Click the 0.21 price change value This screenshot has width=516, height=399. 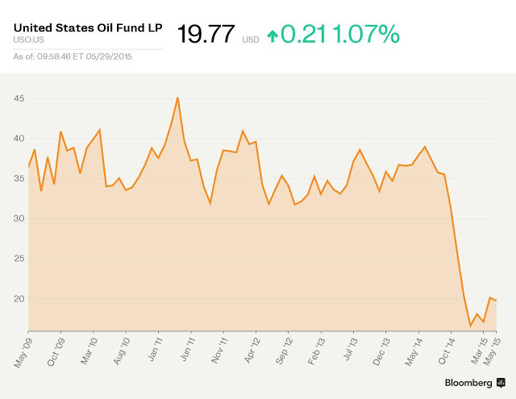click(x=303, y=34)
